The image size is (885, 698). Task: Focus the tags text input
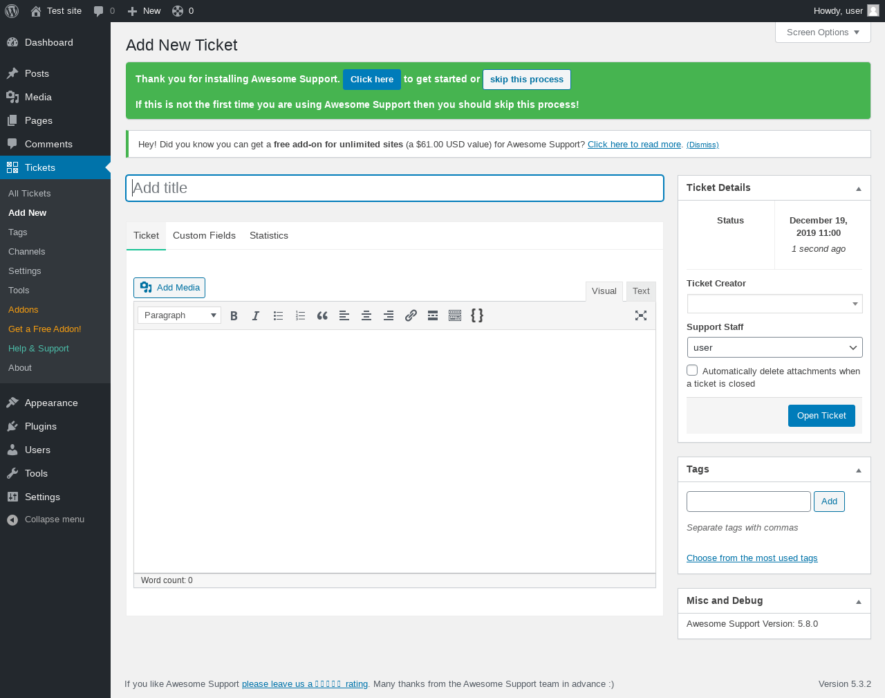coord(749,502)
